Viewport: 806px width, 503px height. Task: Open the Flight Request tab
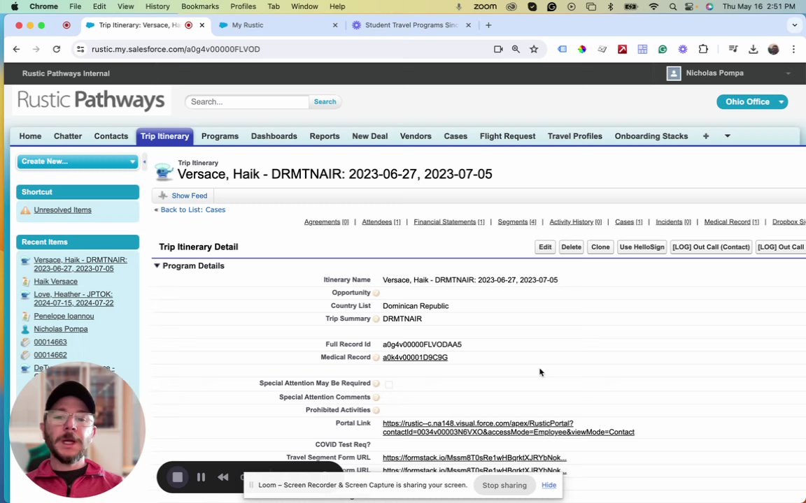click(x=507, y=136)
